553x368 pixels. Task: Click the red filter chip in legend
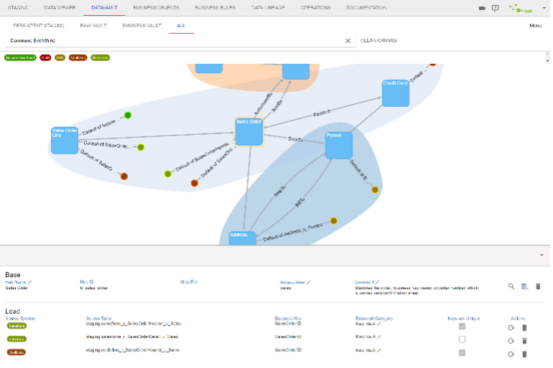pyautogui.click(x=45, y=57)
